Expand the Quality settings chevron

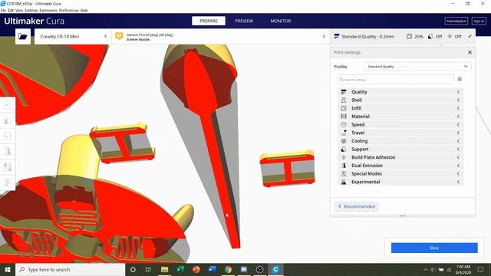[458, 92]
